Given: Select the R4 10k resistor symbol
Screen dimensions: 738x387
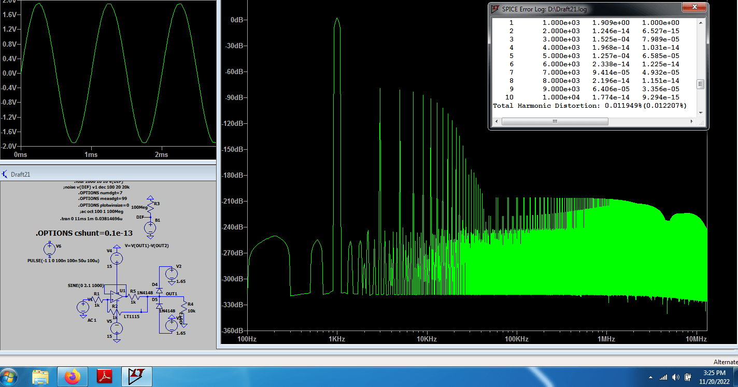Looking at the screenshot, I should click(184, 306).
